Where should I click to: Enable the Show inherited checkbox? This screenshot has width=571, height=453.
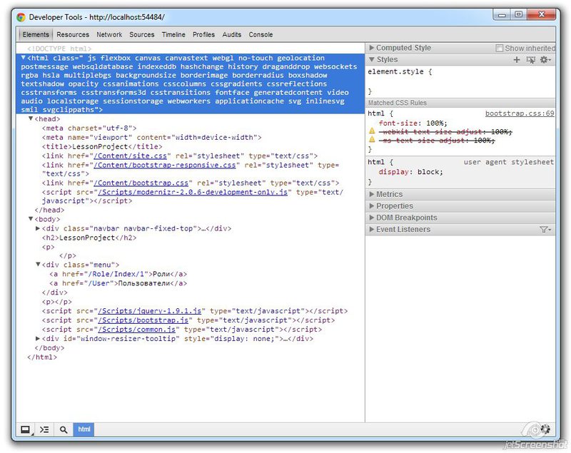coord(498,47)
